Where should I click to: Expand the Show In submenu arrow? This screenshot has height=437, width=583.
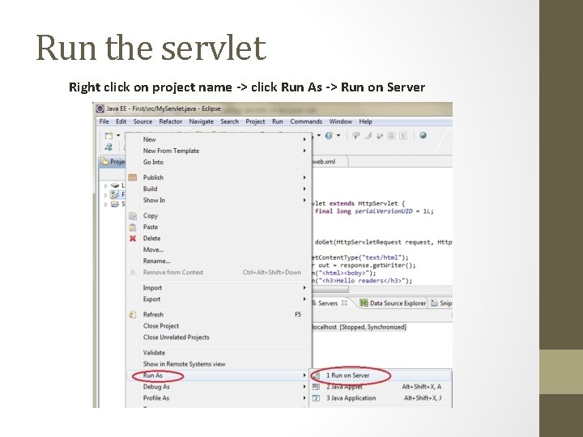point(304,201)
